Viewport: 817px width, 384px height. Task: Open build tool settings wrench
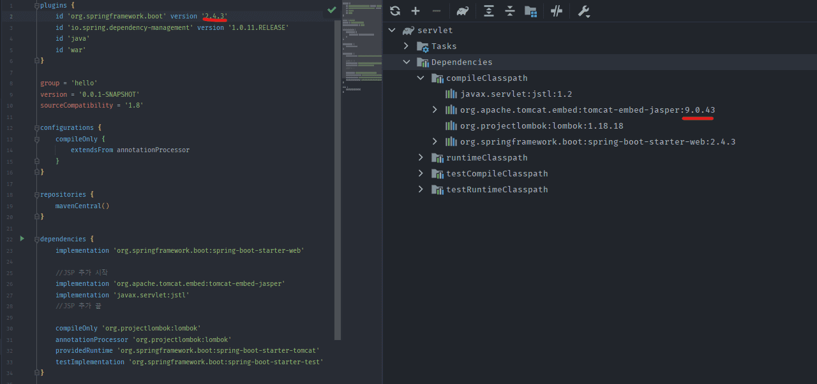coord(583,10)
